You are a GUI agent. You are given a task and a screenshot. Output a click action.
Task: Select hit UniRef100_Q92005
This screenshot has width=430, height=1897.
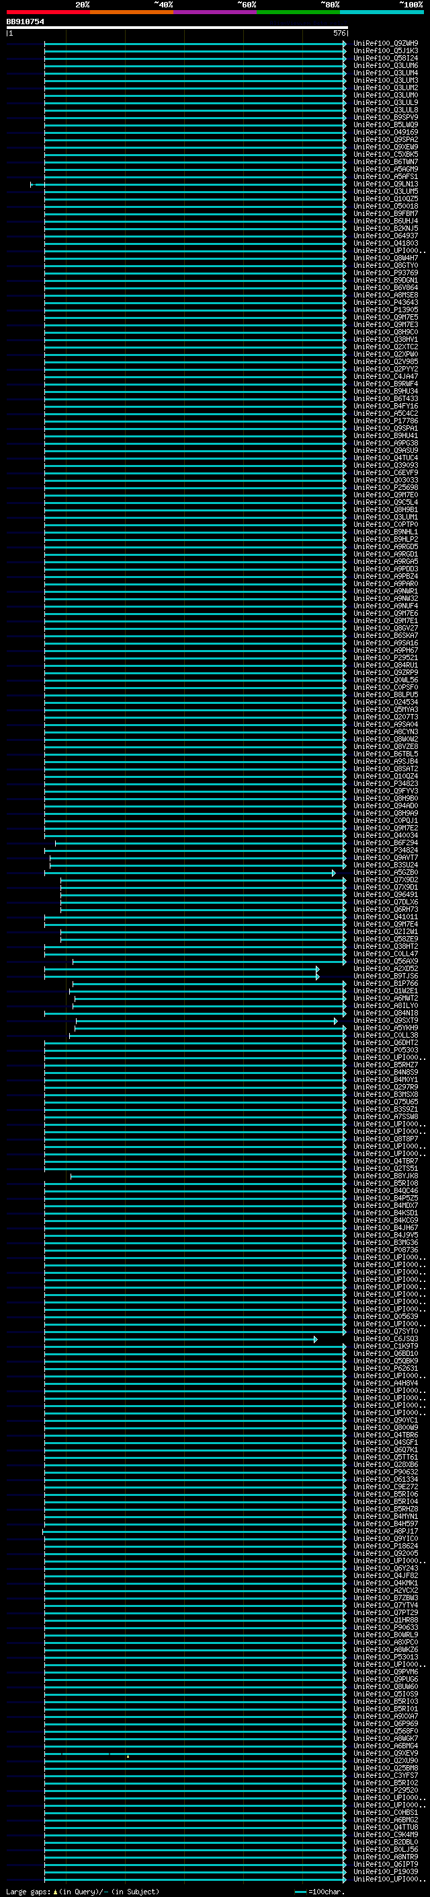tap(385, 1553)
